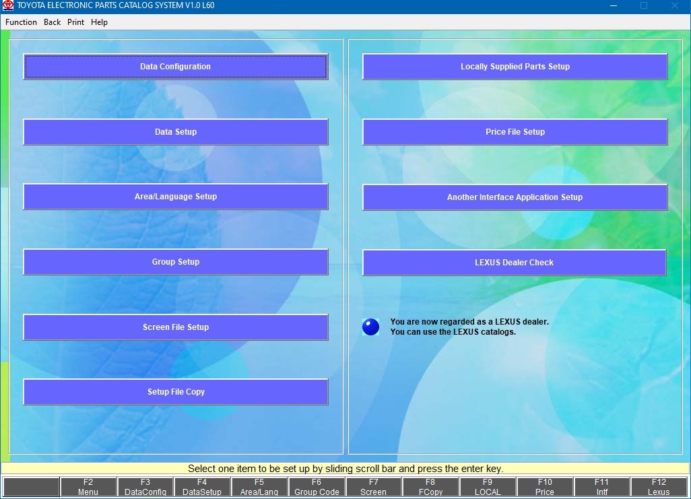Open Screen File Setup
Screen dimensions: 691x499
click(x=175, y=327)
